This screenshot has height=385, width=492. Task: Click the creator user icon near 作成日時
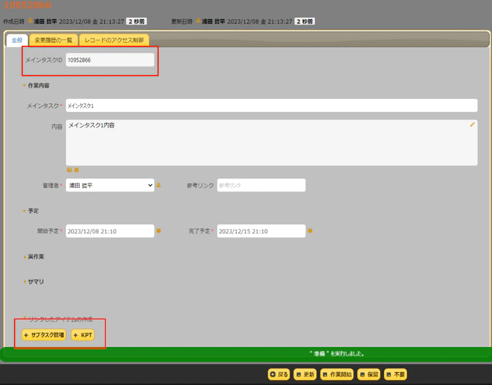point(30,21)
